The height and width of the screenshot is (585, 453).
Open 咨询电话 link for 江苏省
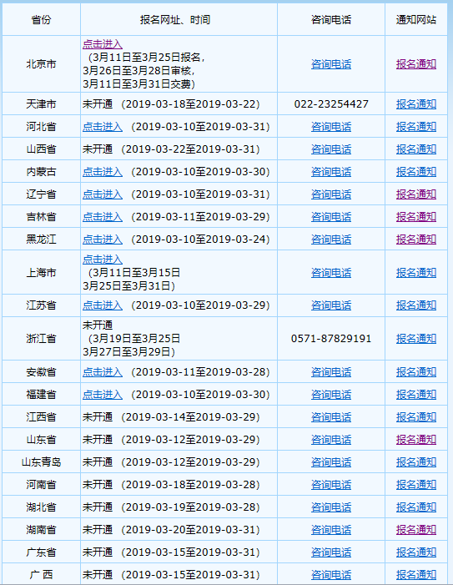(x=331, y=305)
